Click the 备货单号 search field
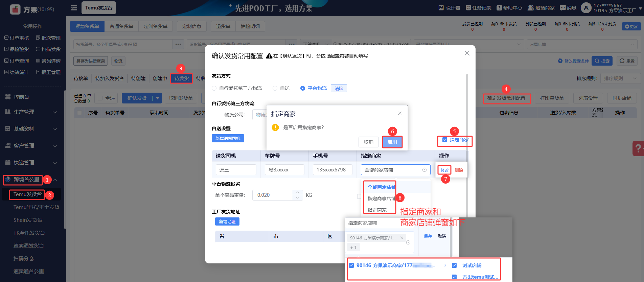The width and height of the screenshot is (644, 282). (x=123, y=44)
